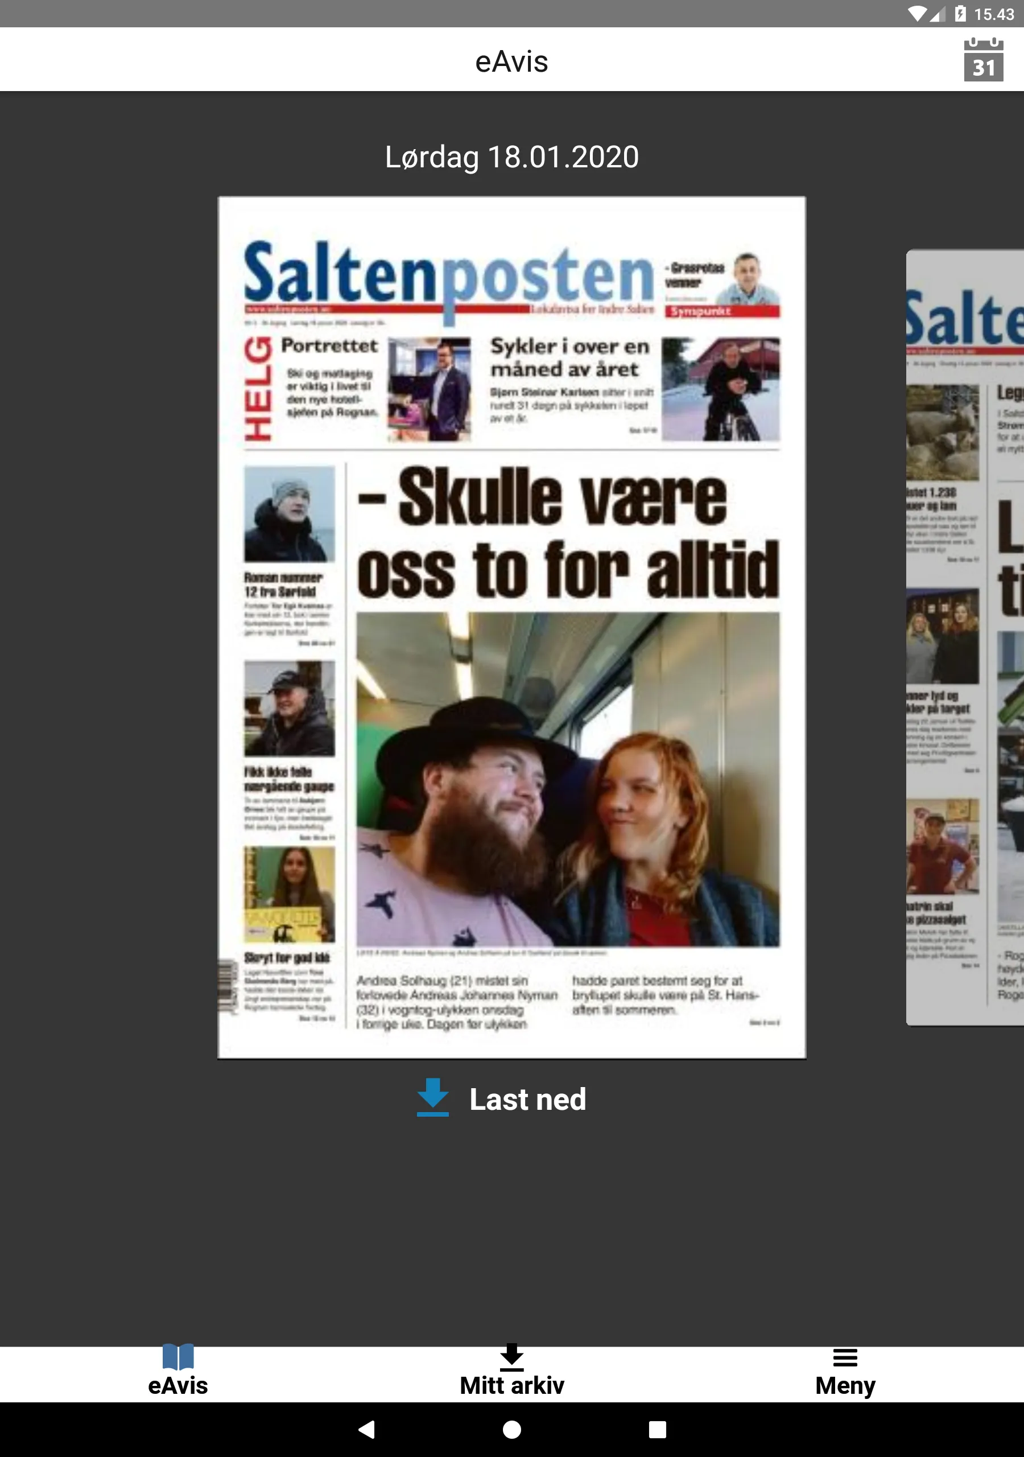
Task: Tap the 15.43 clock in status bar
Action: click(994, 14)
